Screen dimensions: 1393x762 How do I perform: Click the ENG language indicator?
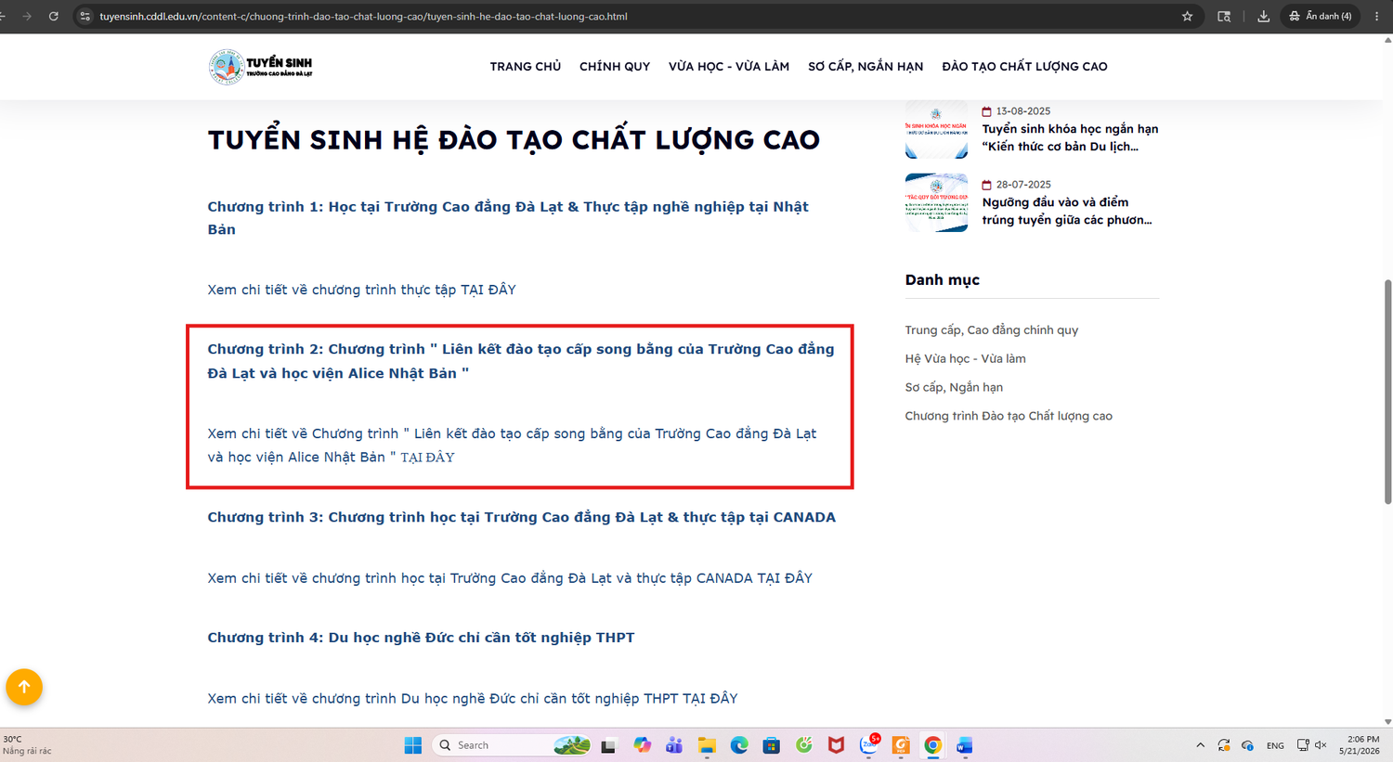(1275, 745)
